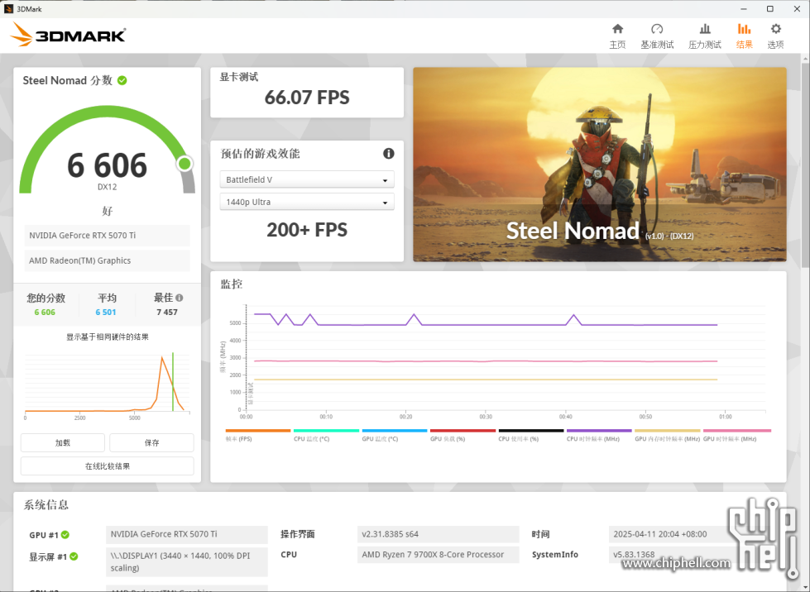Click the score distribution chart
This screenshot has width=810, height=592.
tap(107, 384)
